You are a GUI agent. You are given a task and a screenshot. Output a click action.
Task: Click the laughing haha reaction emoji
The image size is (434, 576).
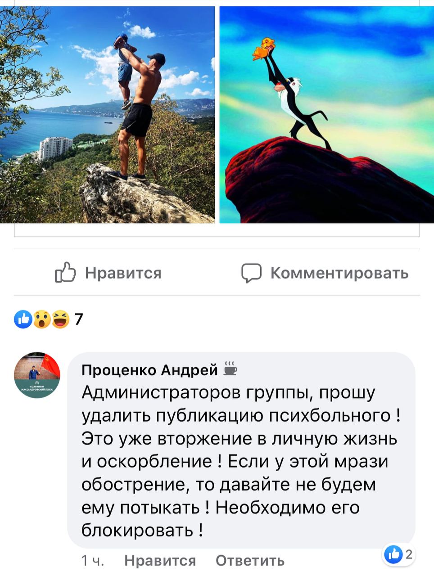pos(61,319)
